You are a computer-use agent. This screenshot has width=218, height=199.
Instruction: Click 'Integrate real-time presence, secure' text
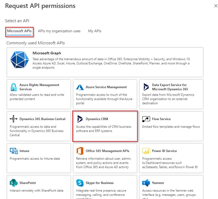101,191
